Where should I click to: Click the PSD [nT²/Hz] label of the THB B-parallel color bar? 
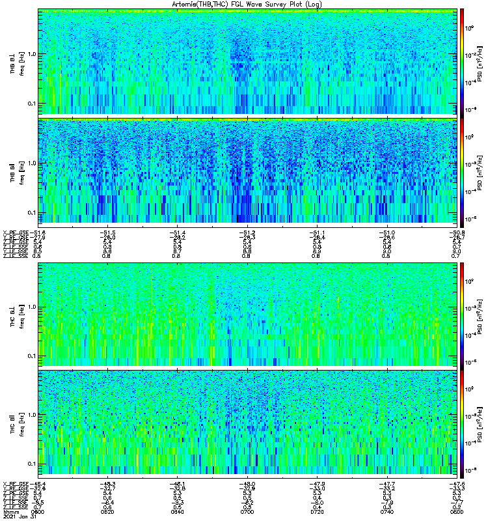coord(480,173)
